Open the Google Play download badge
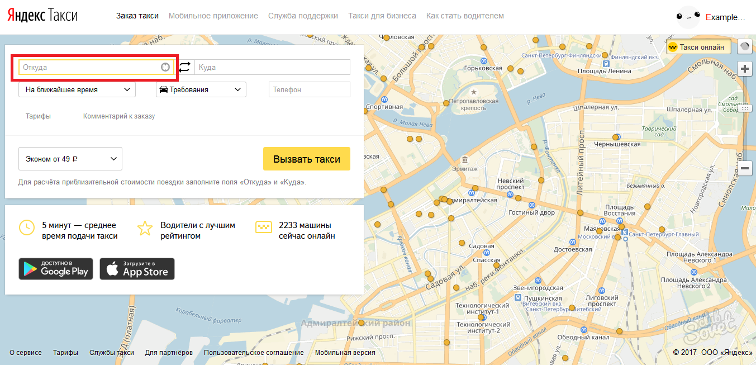 point(56,269)
